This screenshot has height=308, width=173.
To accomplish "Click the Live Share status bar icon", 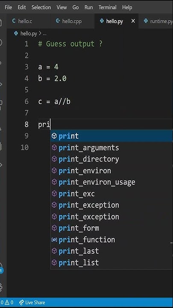I will [x=21, y=302].
